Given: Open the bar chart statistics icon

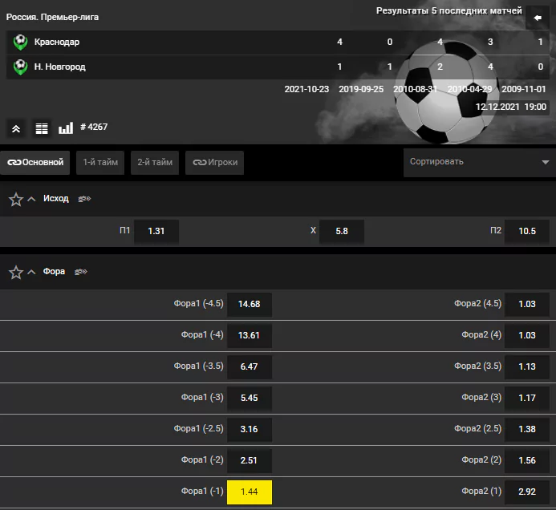Looking at the screenshot, I should click(66, 128).
